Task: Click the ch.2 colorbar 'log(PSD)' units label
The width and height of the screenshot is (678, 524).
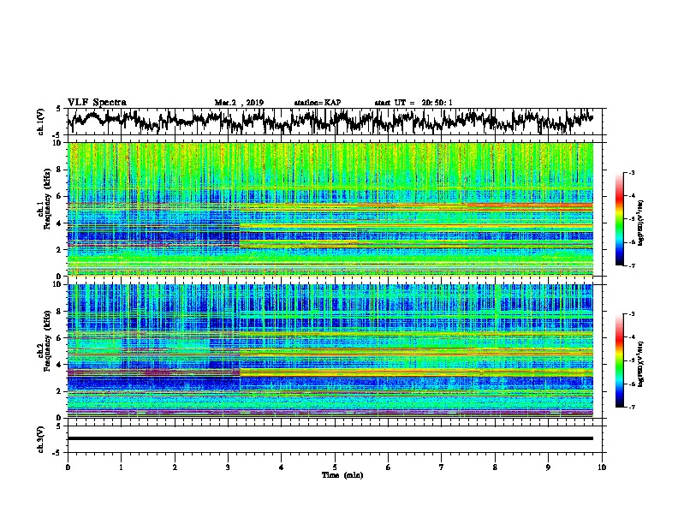Action: coord(641,364)
